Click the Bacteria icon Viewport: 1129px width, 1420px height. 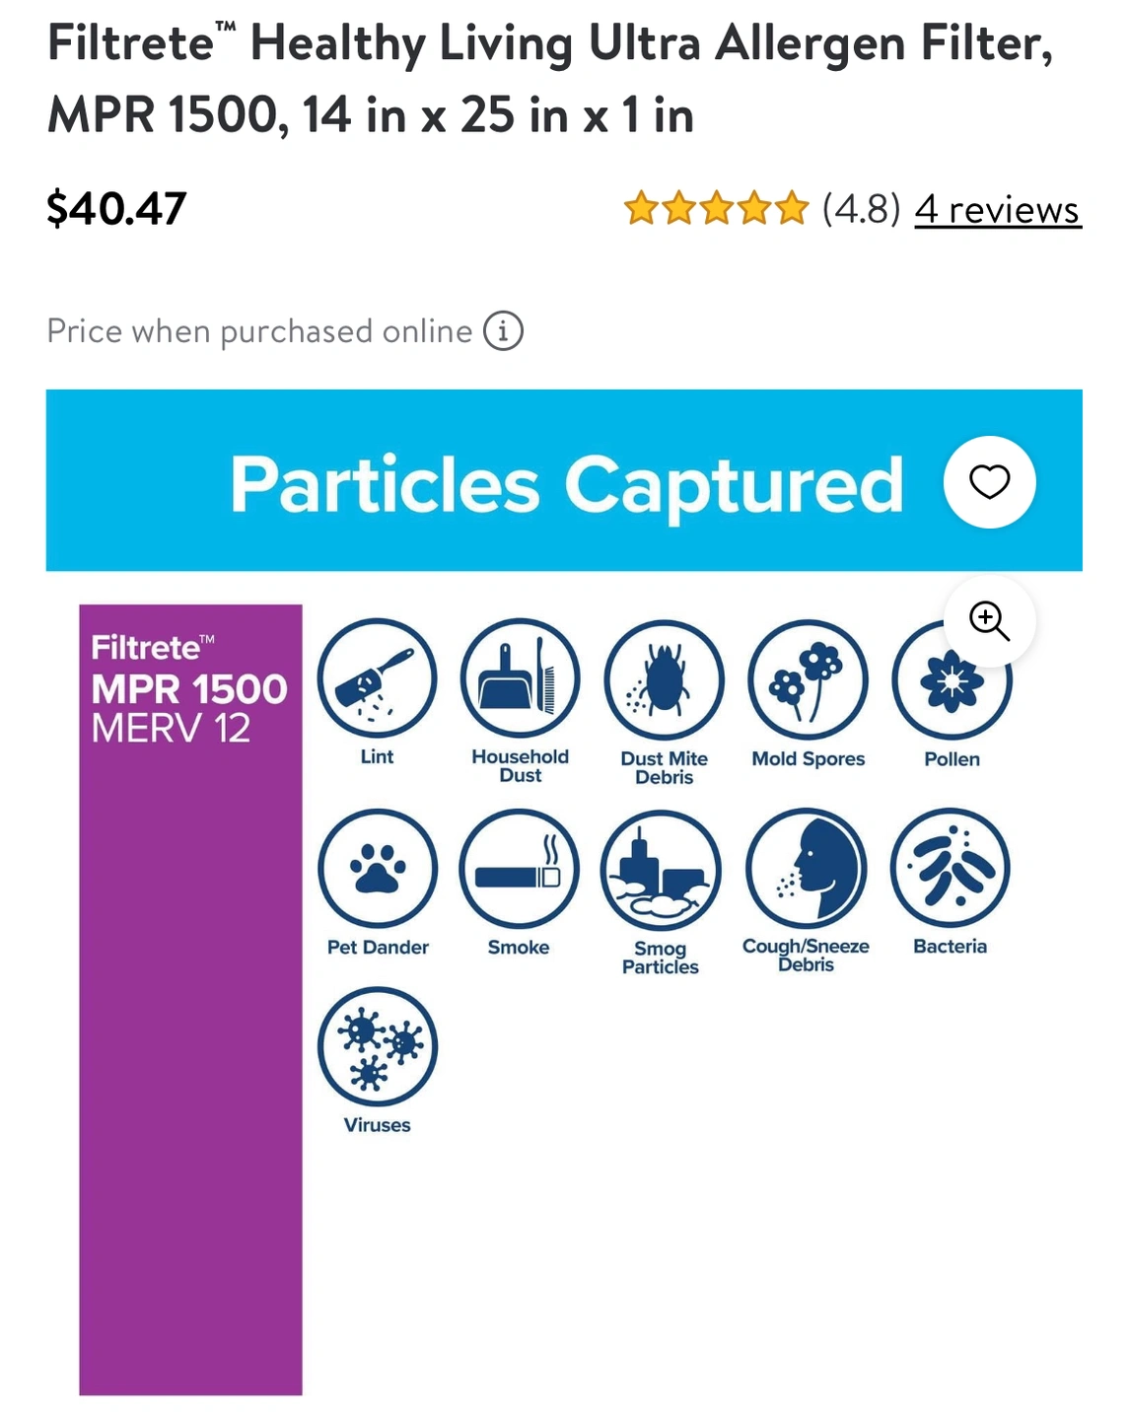coord(951,868)
